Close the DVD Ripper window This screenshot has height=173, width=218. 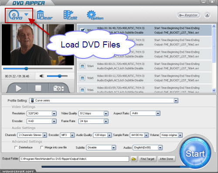click(212, 2)
